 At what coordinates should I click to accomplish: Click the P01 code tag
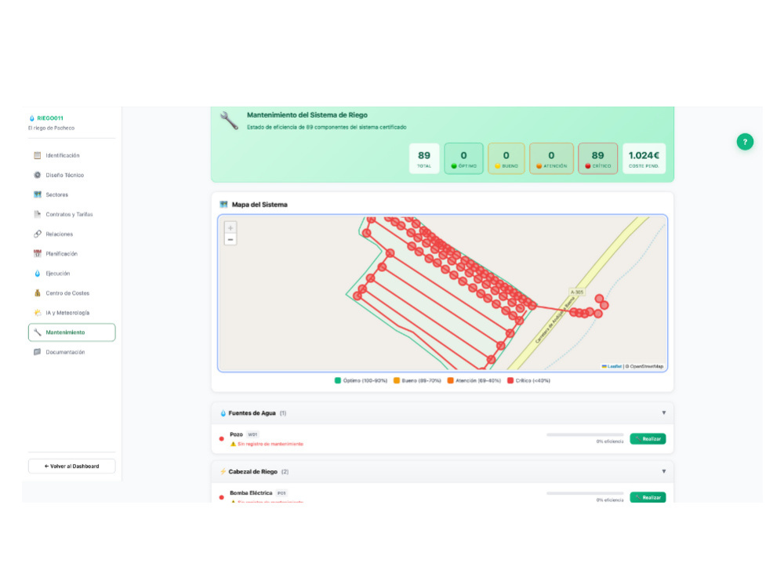(281, 493)
